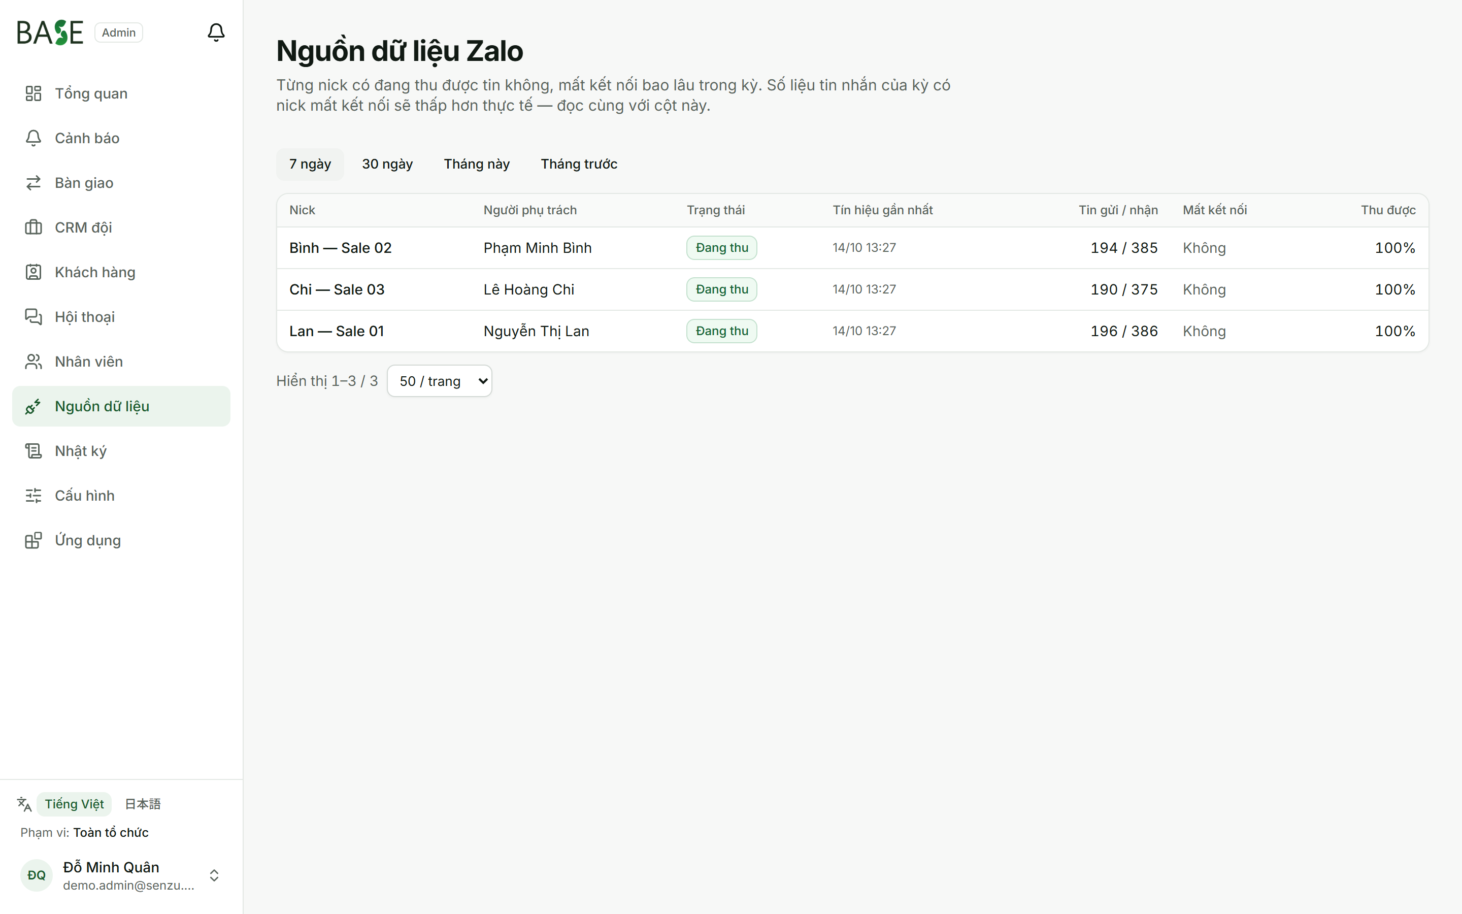Click the CRM đội briefcase icon

(33, 227)
